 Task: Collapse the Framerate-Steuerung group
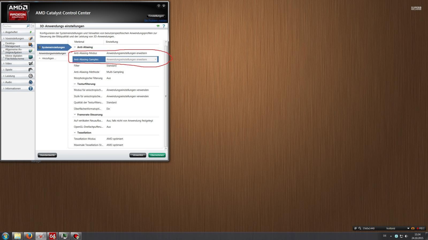coord(75,115)
